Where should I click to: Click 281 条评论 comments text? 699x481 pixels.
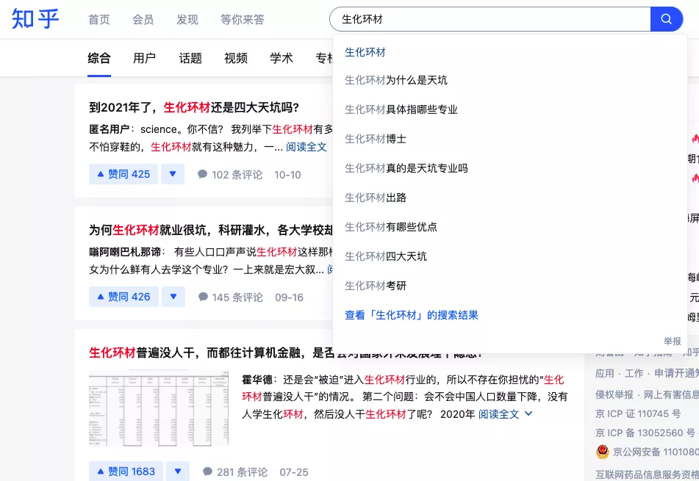(x=242, y=471)
